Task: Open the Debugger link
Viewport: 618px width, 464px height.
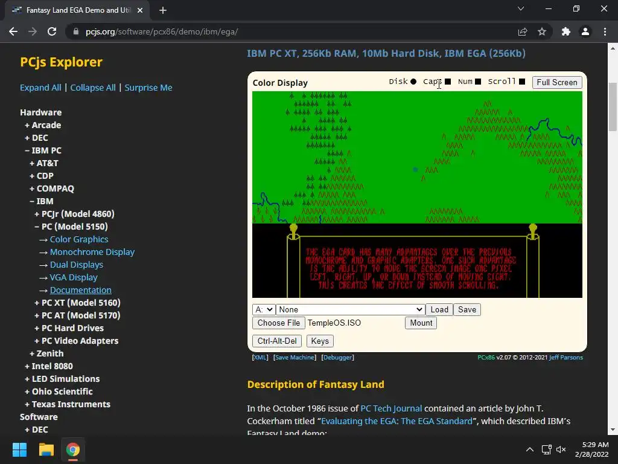Action: click(338, 358)
